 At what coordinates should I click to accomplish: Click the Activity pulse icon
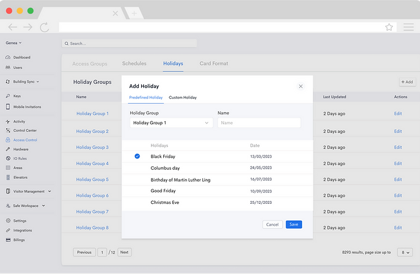(x=8, y=122)
